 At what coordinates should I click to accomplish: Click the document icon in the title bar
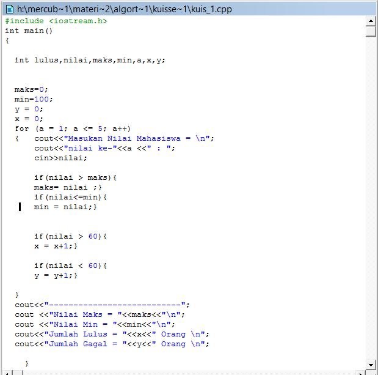pos(10,9)
